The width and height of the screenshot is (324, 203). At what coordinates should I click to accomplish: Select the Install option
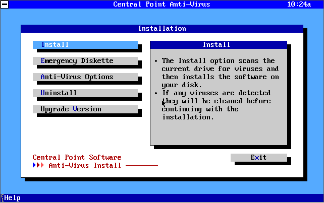click(85, 45)
